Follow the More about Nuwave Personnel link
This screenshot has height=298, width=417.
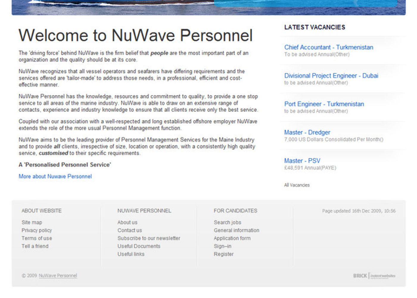55,176
